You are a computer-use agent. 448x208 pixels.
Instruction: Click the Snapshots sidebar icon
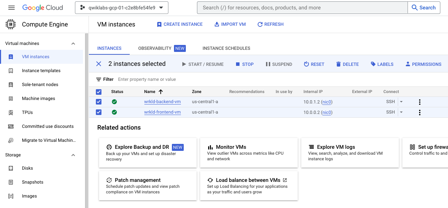[11, 182]
